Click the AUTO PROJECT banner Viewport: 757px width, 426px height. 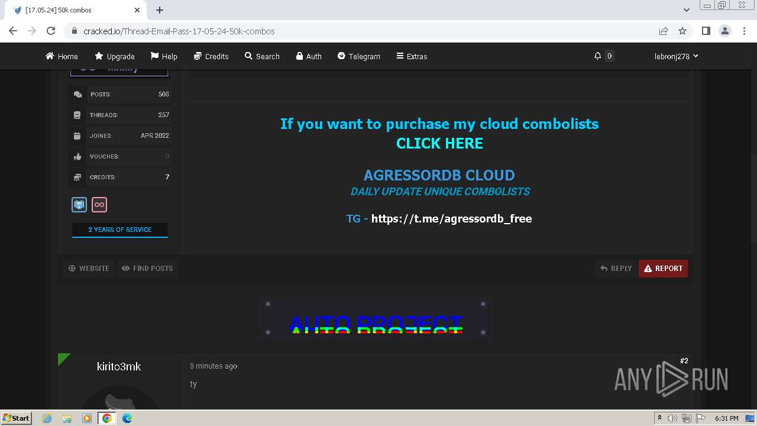pyautogui.click(x=376, y=319)
